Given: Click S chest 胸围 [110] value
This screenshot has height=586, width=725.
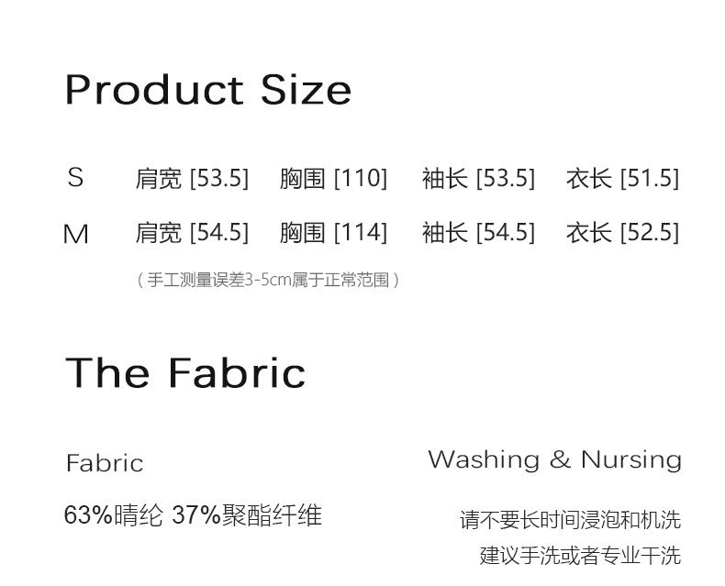Looking at the screenshot, I should (x=333, y=179).
